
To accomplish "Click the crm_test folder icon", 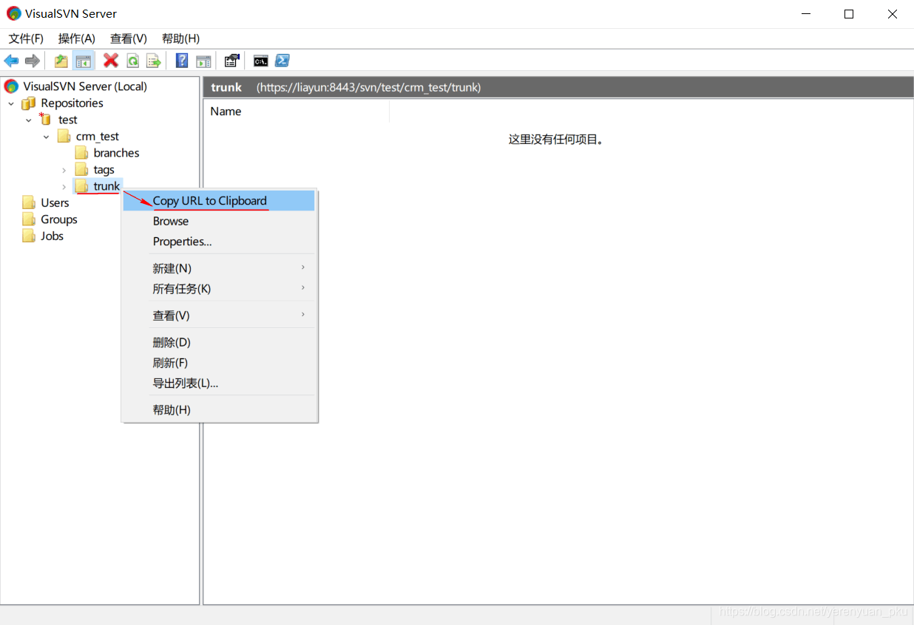I will click(x=64, y=137).
